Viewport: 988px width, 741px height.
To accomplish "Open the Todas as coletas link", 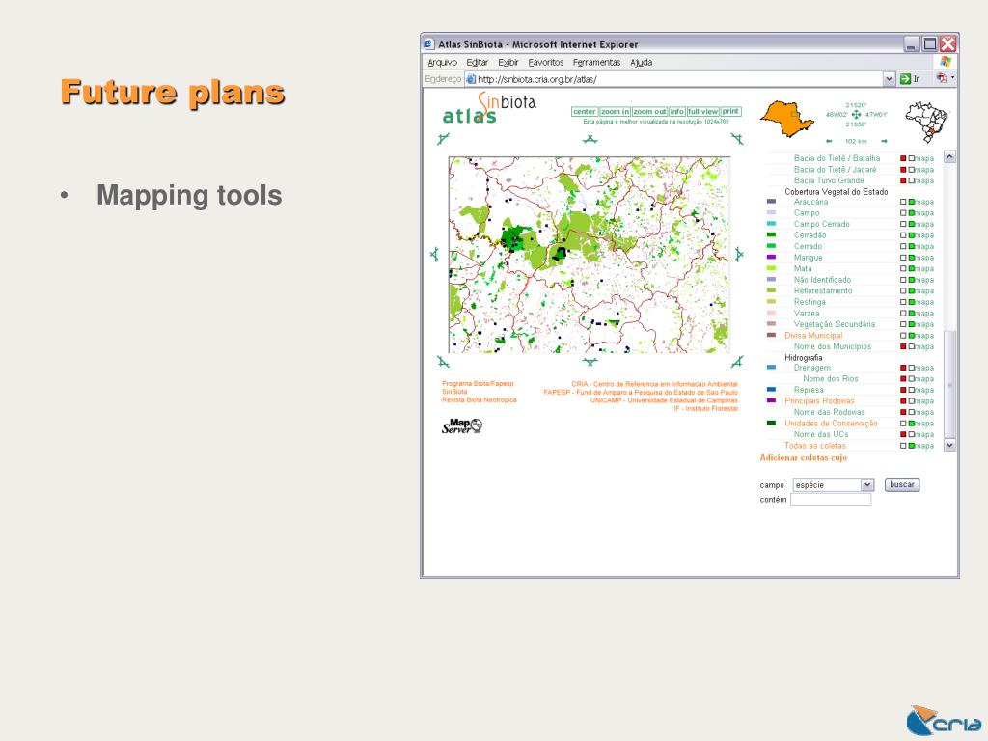I will (814, 446).
